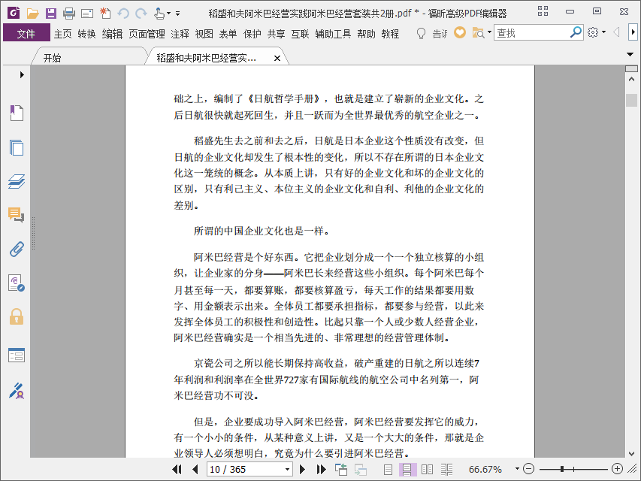Open the 视图 ribbon tab
Image resolution: width=641 pixels, height=481 pixels.
(204, 34)
